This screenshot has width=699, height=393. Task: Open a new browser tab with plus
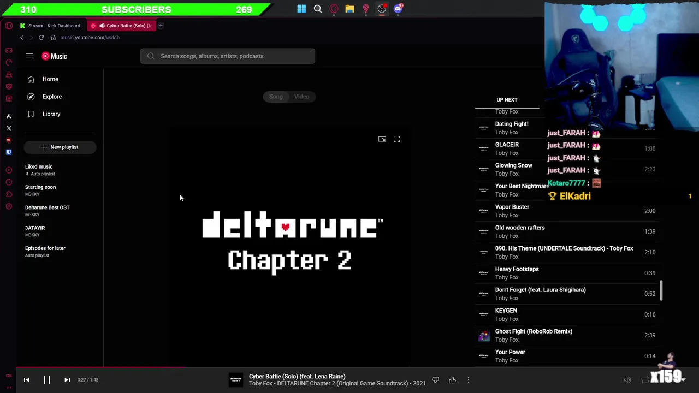(161, 26)
